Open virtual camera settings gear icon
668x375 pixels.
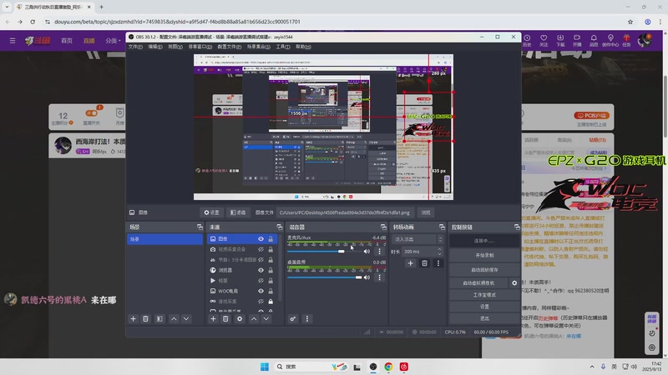click(x=514, y=282)
